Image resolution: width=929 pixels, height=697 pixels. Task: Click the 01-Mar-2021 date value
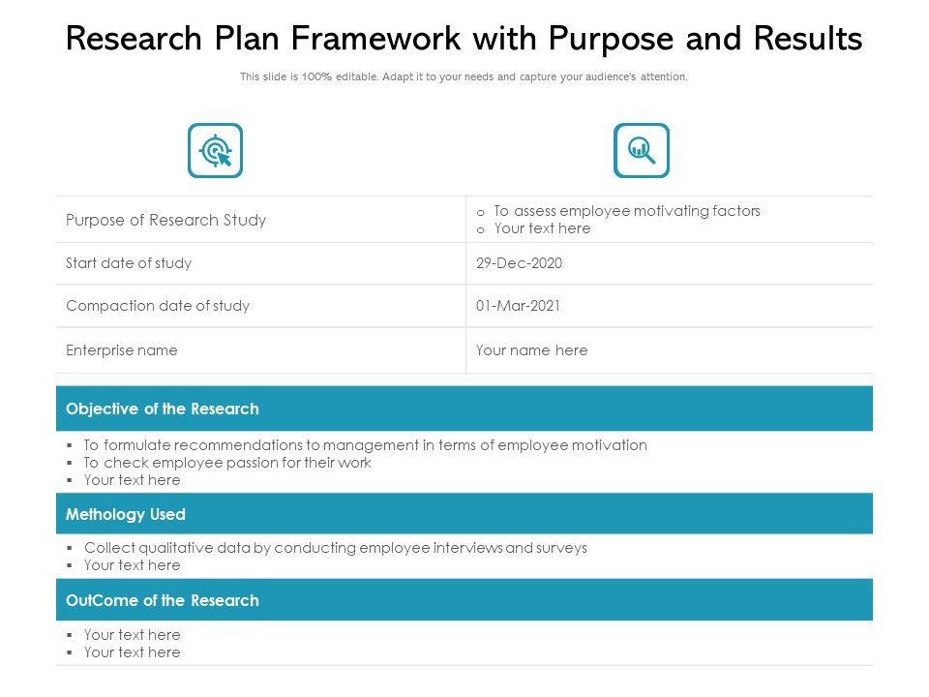pyautogui.click(x=518, y=306)
